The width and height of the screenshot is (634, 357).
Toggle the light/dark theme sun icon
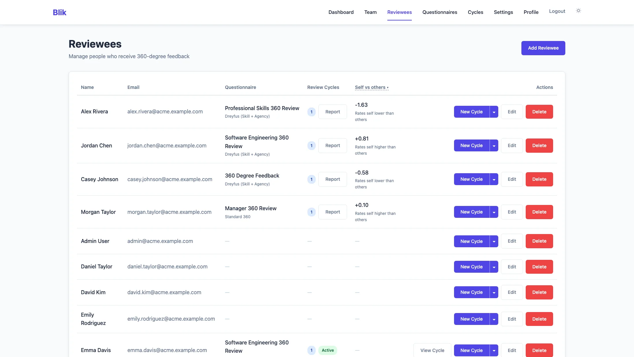[578, 11]
